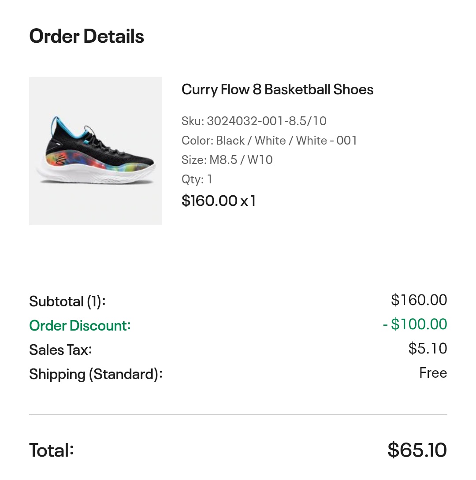Click the Qty: 1 line
The width and height of the screenshot is (476, 480).
[197, 179]
